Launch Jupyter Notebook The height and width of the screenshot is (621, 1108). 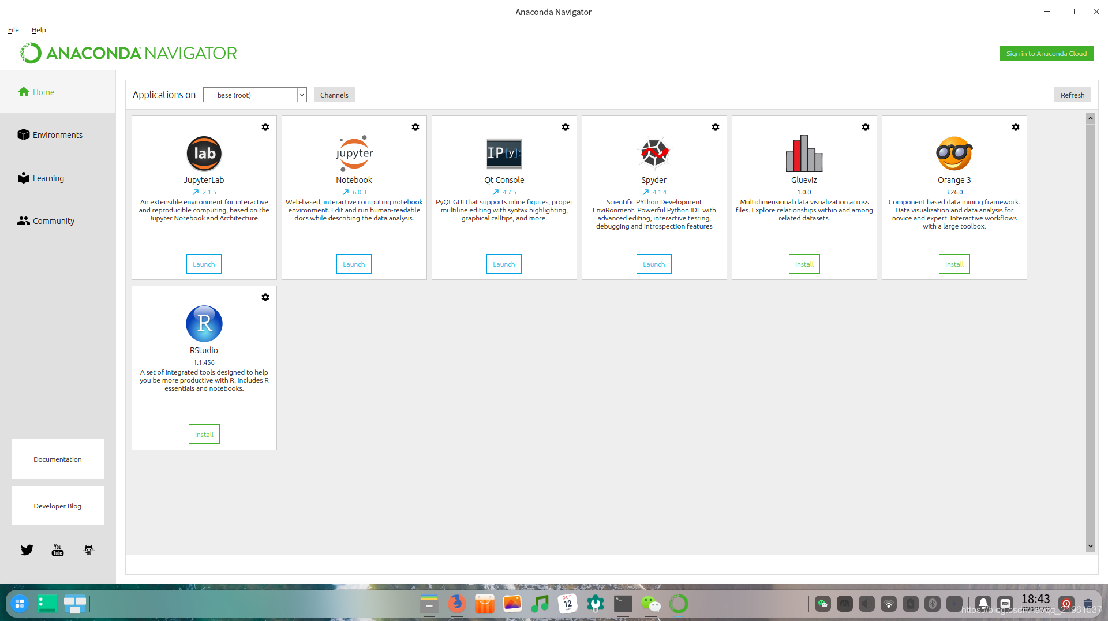tap(354, 264)
